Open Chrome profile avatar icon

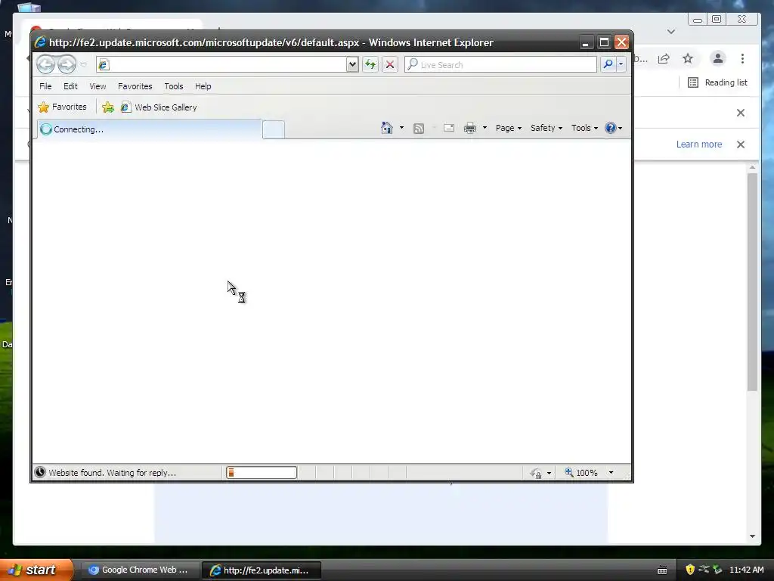pyautogui.click(x=718, y=58)
